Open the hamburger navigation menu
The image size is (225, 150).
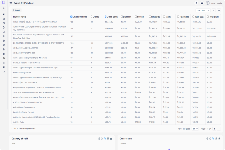pyautogui.click(x=11, y=3)
